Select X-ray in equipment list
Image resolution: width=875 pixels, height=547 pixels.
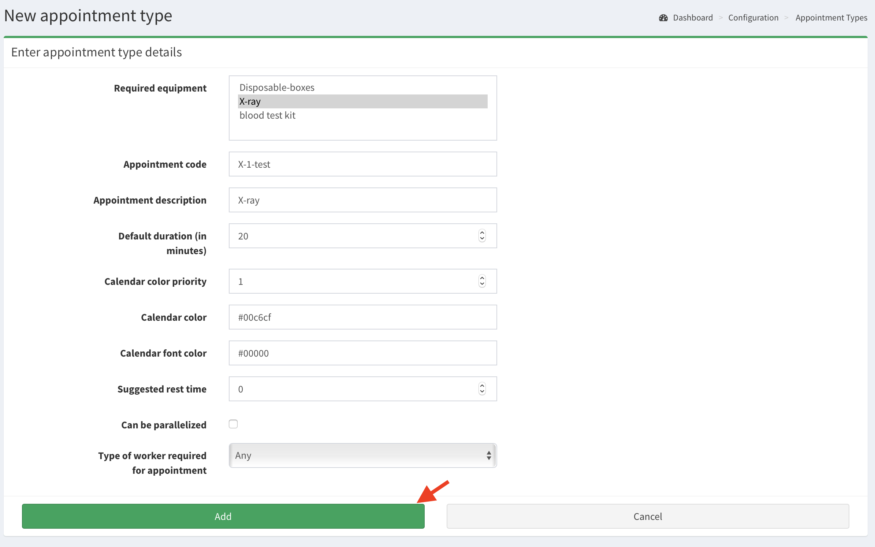250,101
